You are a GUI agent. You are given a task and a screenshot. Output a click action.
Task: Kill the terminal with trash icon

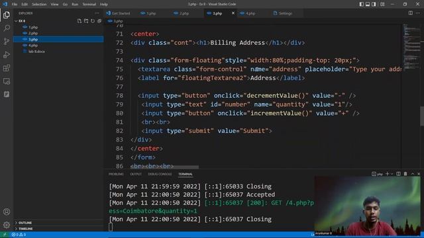pyautogui.click(x=405, y=174)
